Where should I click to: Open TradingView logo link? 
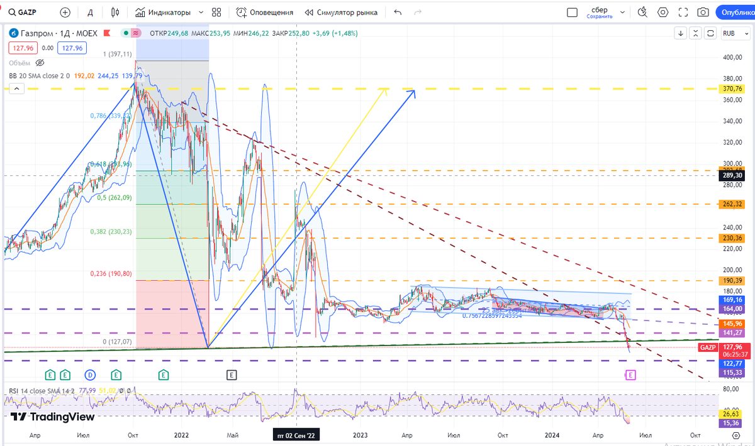pos(53,416)
